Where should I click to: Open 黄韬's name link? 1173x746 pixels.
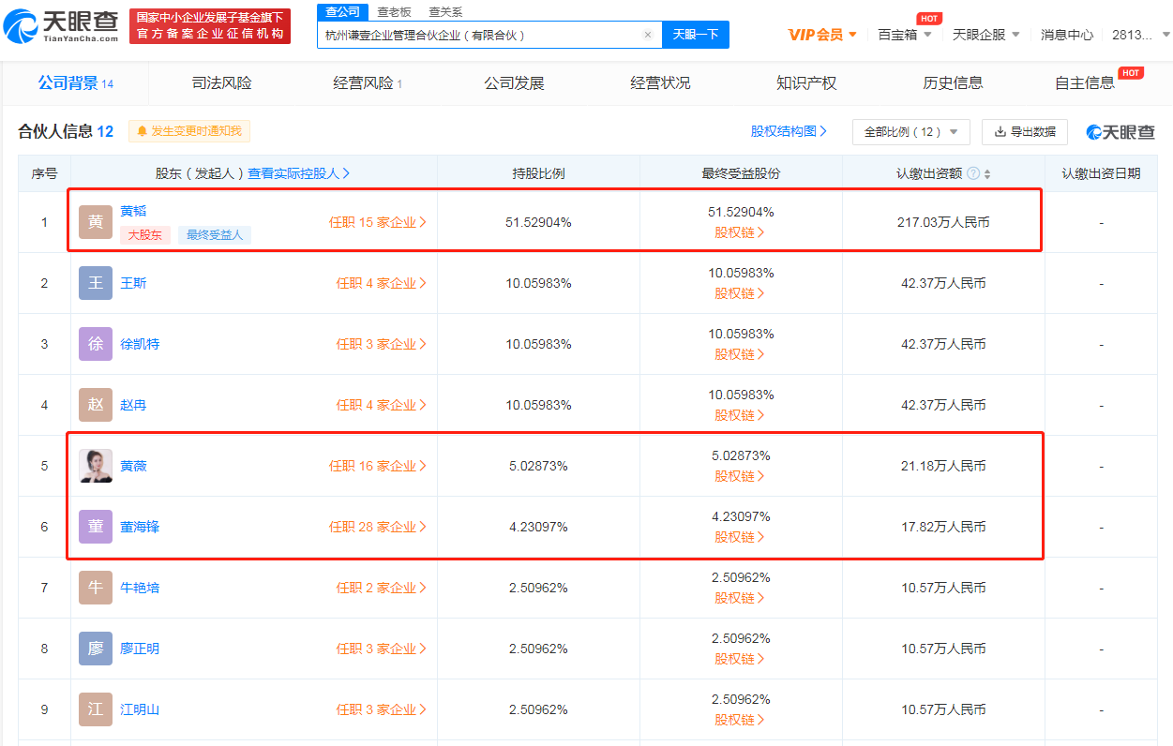[133, 211]
